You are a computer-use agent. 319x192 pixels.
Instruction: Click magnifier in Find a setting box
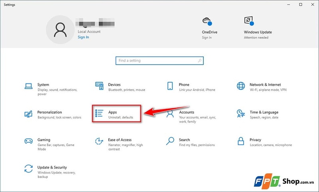click(200, 60)
